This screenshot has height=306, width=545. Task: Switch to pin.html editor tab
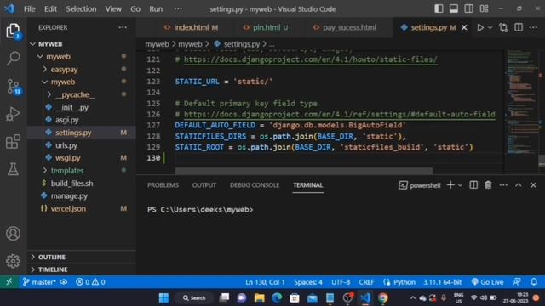coord(267,27)
